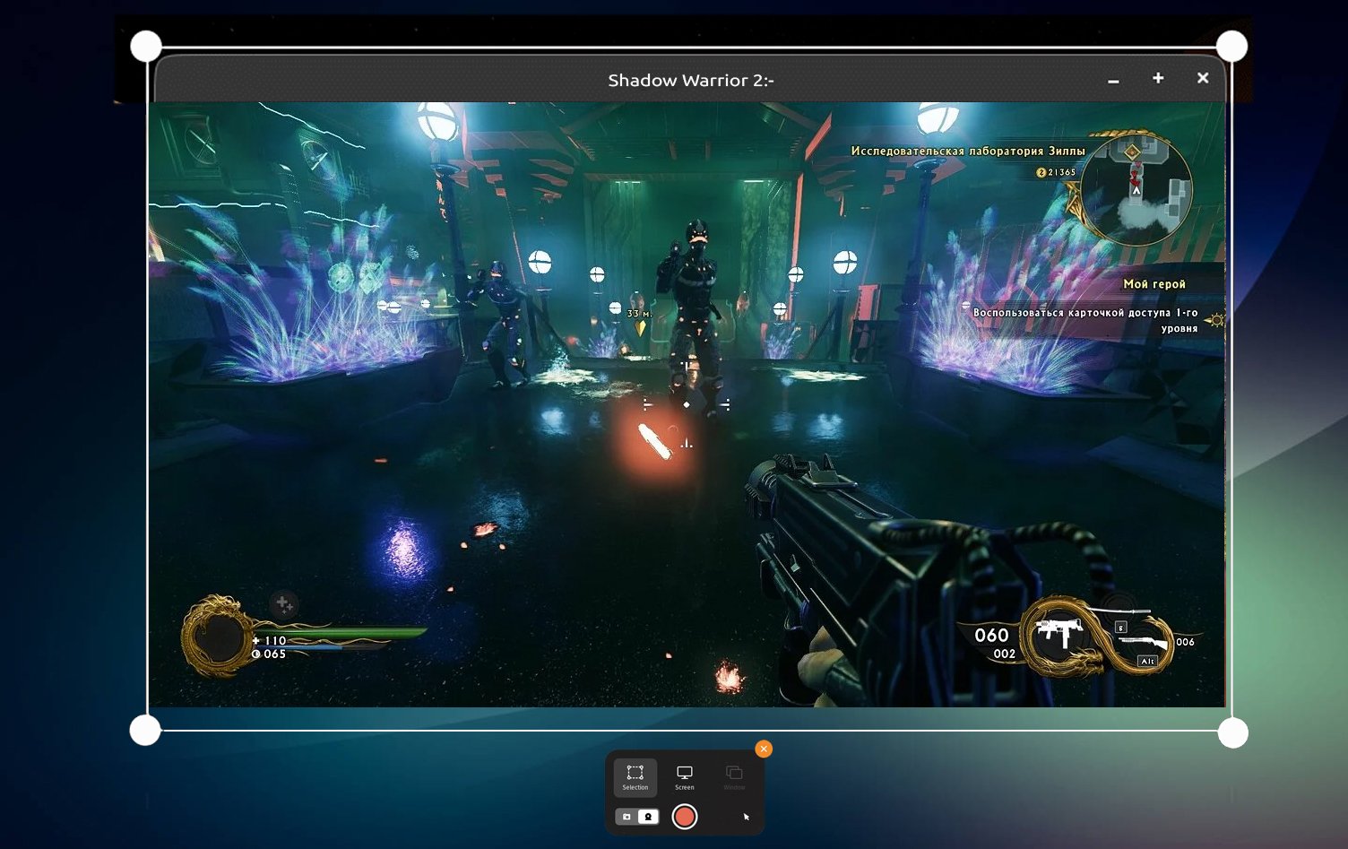Click the shotgun alternate weapon icon

tap(1145, 643)
